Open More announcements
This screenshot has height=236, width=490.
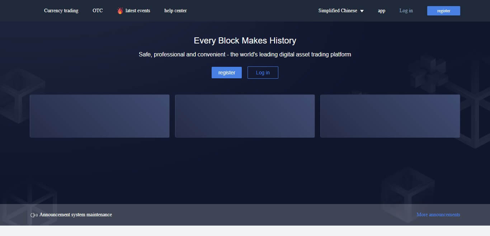pos(438,214)
